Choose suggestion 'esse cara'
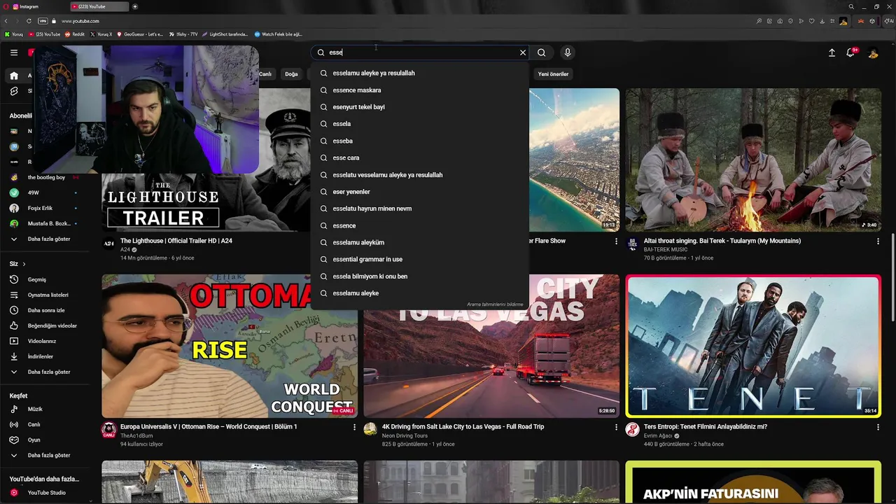The image size is (896, 504). click(419, 157)
